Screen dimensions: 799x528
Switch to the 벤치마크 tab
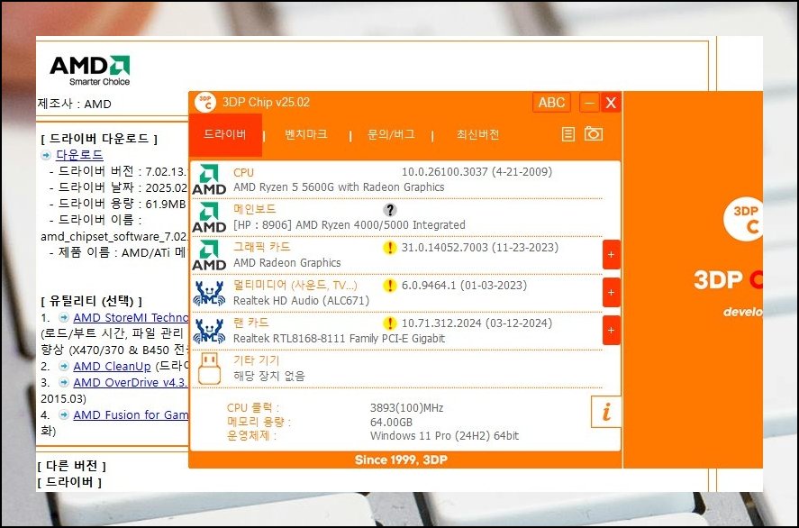tap(305, 134)
